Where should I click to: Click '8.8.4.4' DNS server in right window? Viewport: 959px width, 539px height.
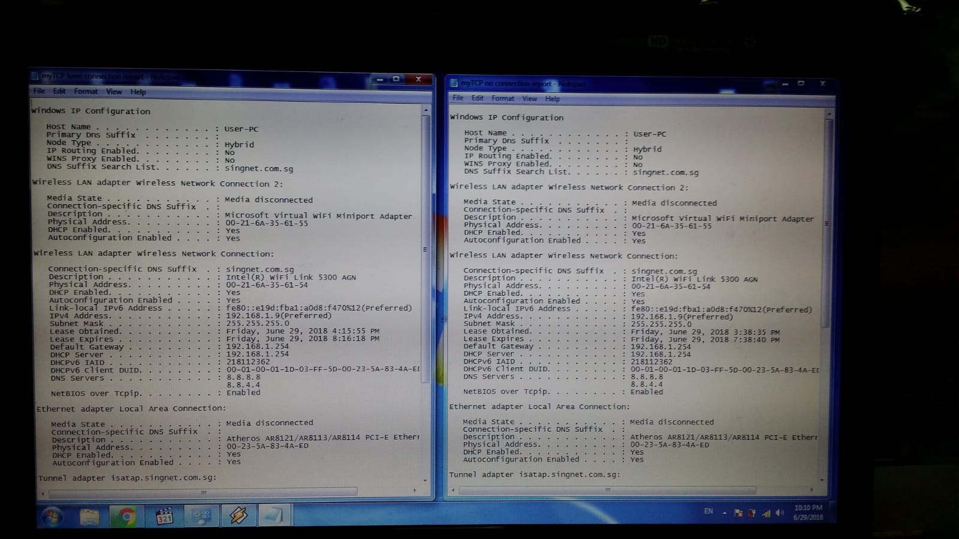(647, 384)
